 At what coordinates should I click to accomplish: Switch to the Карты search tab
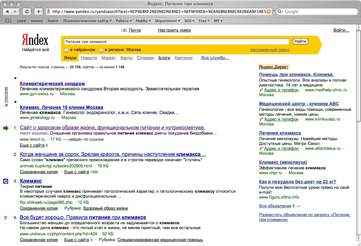pyautogui.click(x=126, y=58)
